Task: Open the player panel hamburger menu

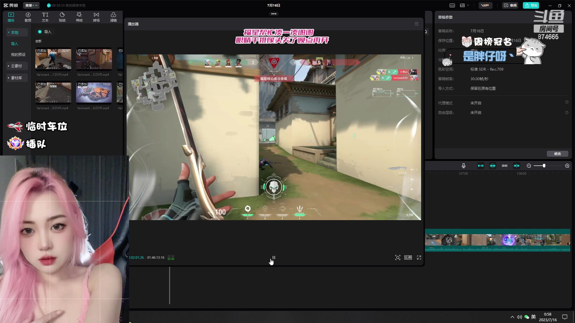Action: click(x=417, y=24)
